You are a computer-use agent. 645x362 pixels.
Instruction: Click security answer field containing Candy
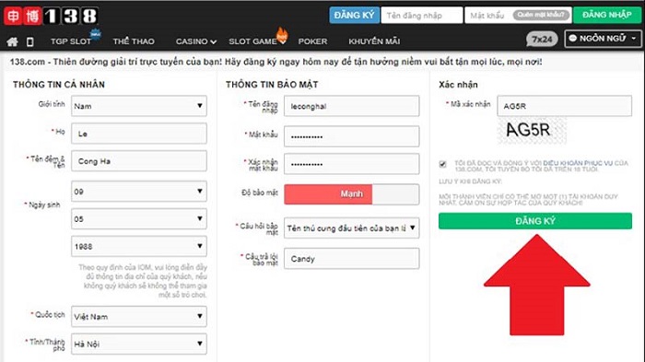tap(352, 258)
